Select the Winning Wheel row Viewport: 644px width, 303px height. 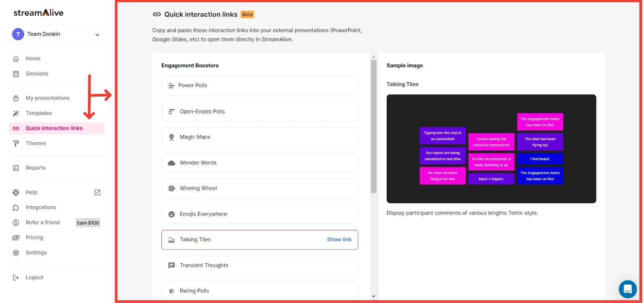tap(260, 188)
